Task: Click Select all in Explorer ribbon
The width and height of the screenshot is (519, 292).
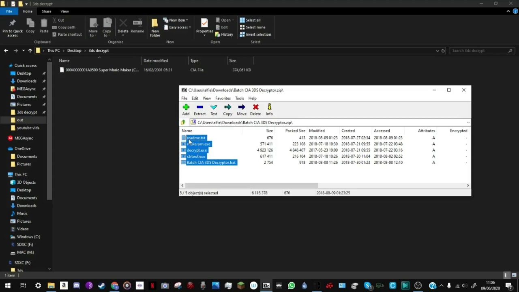Action: tap(250, 20)
